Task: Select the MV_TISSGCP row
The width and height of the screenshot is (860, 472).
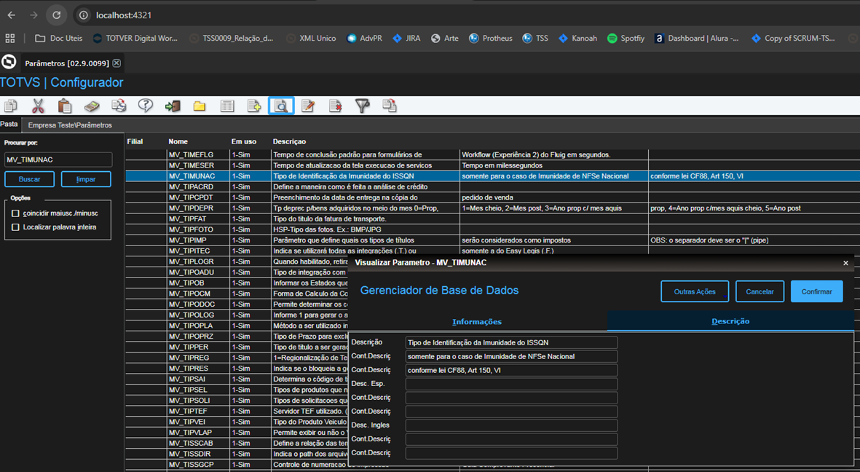Action: pyautogui.click(x=237, y=464)
